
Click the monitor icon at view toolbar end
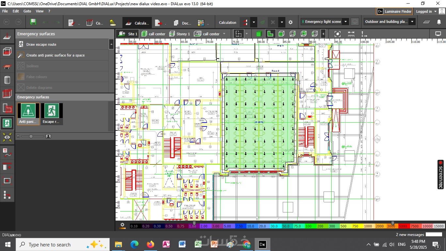438,34
